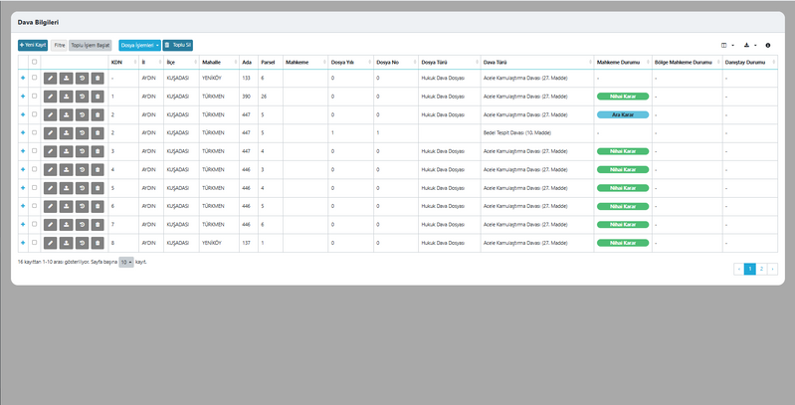Screen dimensions: 795x405
Task: Select the checkbox in the KDN 8 row
Action: (34, 242)
